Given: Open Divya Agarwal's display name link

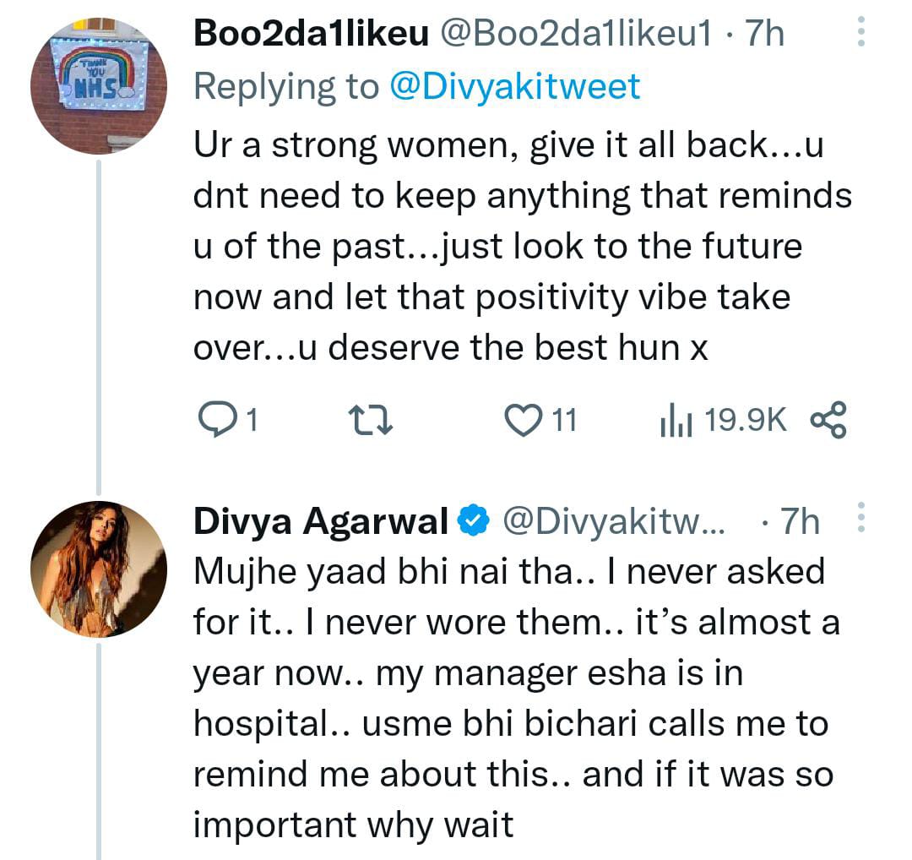Looking at the screenshot, I should coord(321,523).
